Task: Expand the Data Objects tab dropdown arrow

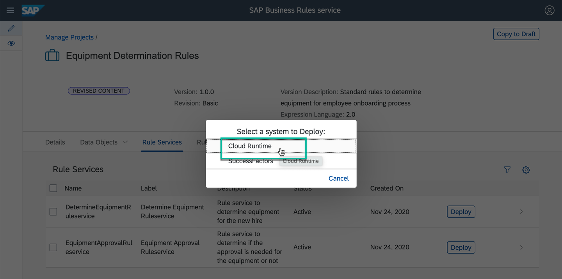Action: [125, 142]
